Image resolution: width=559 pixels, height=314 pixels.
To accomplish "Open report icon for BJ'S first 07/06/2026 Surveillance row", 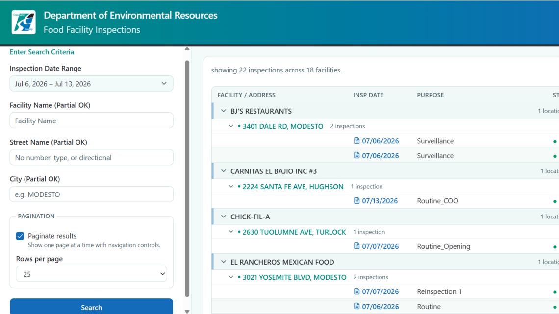I will 356,141.
